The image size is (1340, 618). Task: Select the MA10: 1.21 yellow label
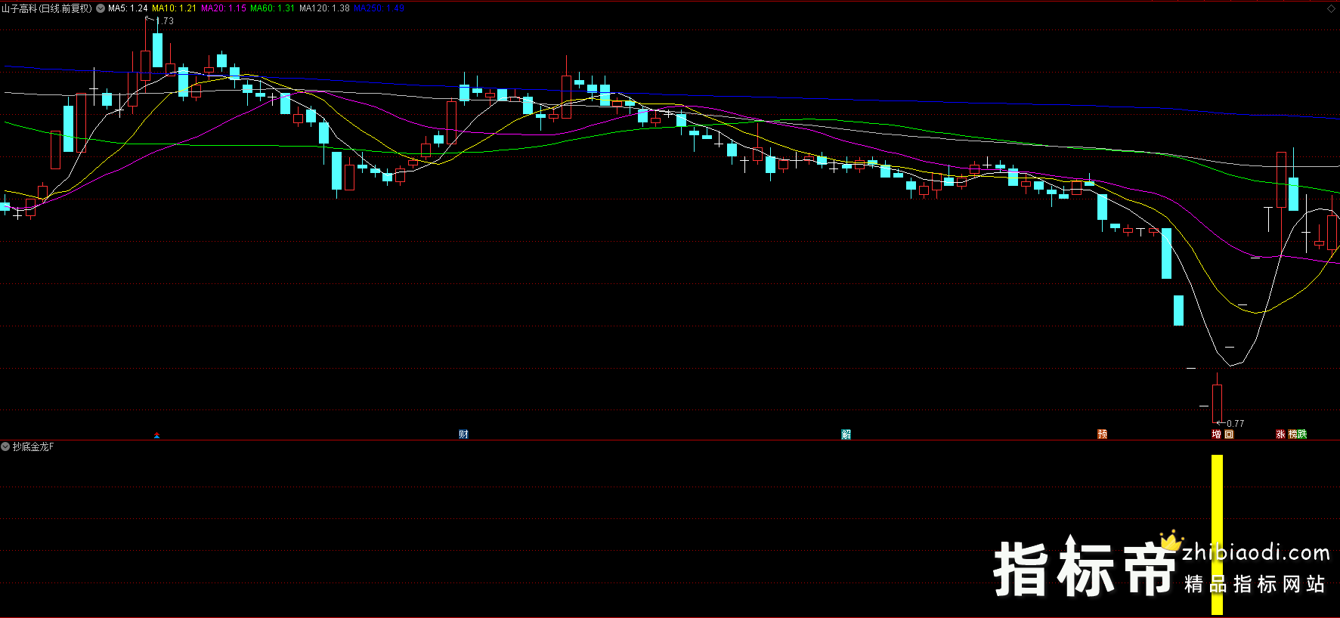point(174,8)
